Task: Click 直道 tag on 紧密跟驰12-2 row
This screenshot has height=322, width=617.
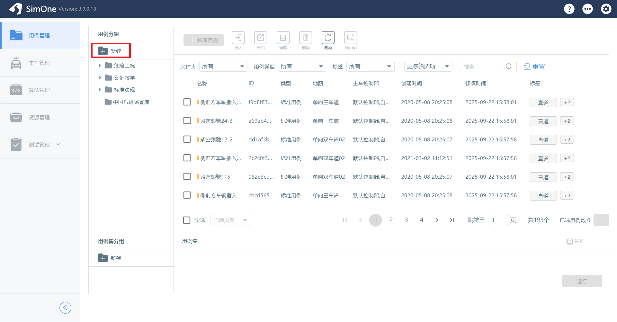Action: [543, 139]
